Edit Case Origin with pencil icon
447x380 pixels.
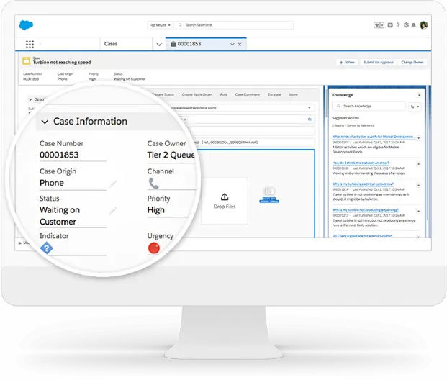[113, 185]
